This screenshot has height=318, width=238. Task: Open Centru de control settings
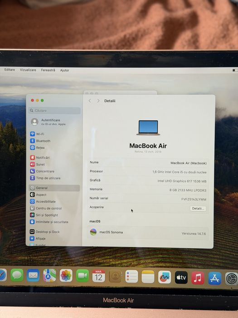coord(46,208)
